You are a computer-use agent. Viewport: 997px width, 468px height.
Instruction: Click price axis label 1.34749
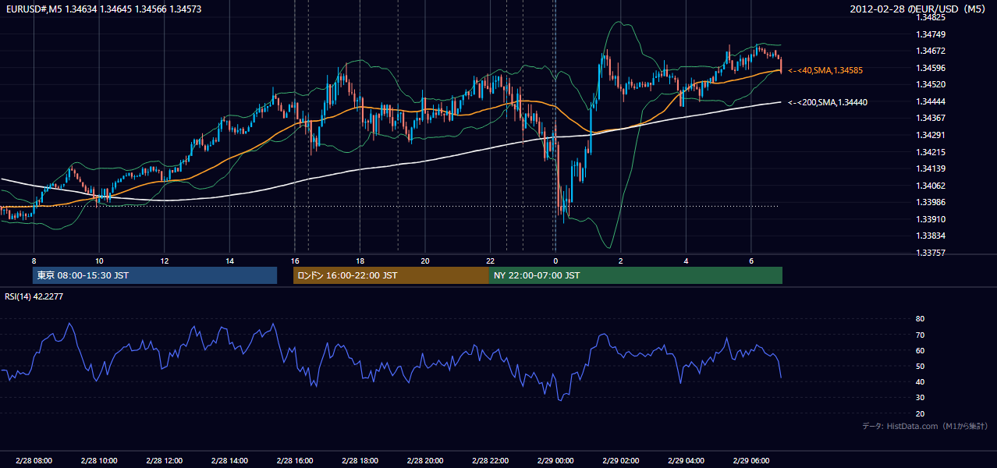pyautogui.click(x=931, y=34)
